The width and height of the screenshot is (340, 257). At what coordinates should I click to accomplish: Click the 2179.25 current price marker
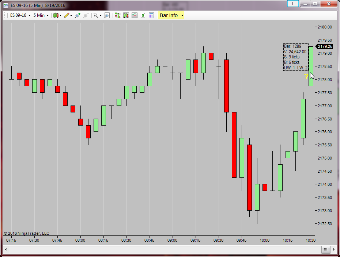click(324, 46)
